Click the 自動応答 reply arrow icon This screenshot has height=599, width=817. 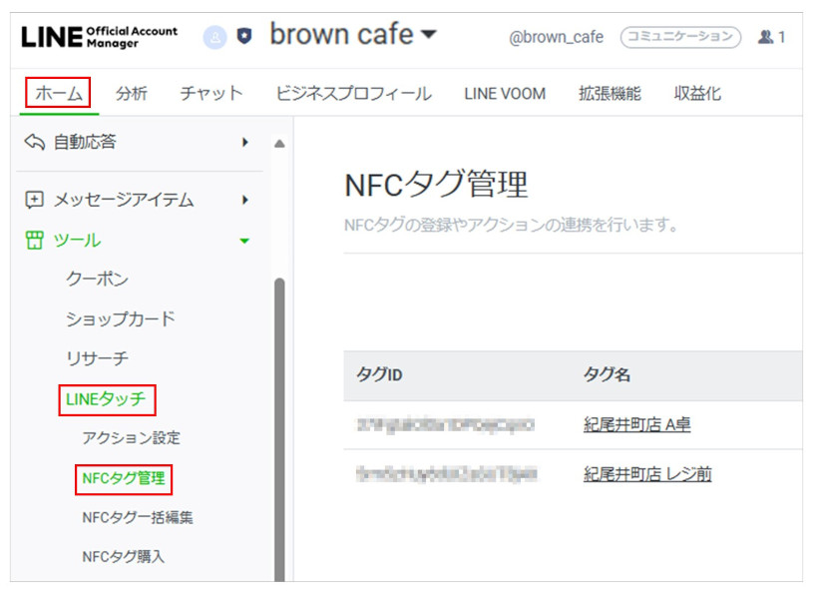34,143
